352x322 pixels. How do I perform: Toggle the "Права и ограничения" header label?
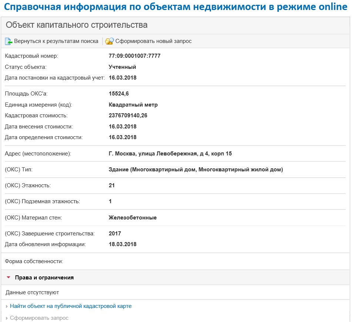(x=44, y=278)
